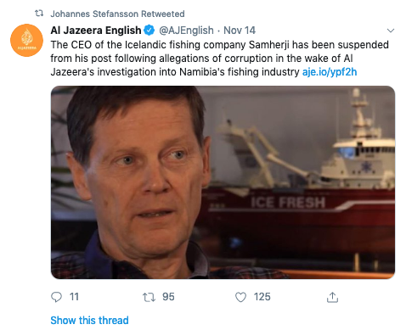406x330 pixels.
Task: Expand the tweet options chevron menu
Action: (391, 31)
